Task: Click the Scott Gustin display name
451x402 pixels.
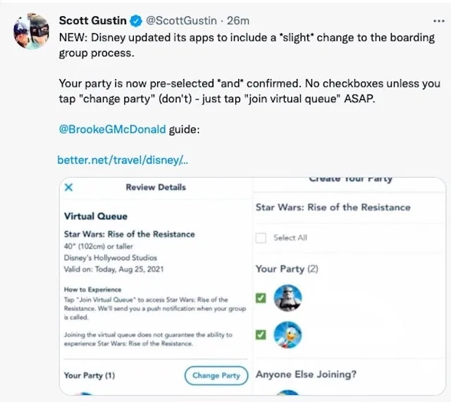Action: point(92,20)
